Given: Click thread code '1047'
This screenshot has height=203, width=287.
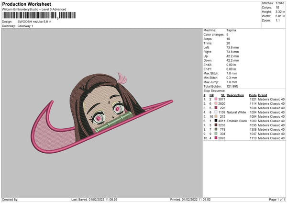Looking at the screenshot, I should (253, 134).
